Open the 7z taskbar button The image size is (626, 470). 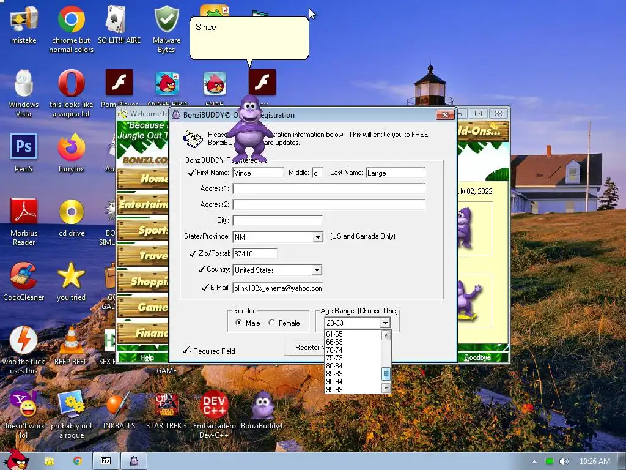pyautogui.click(x=106, y=461)
